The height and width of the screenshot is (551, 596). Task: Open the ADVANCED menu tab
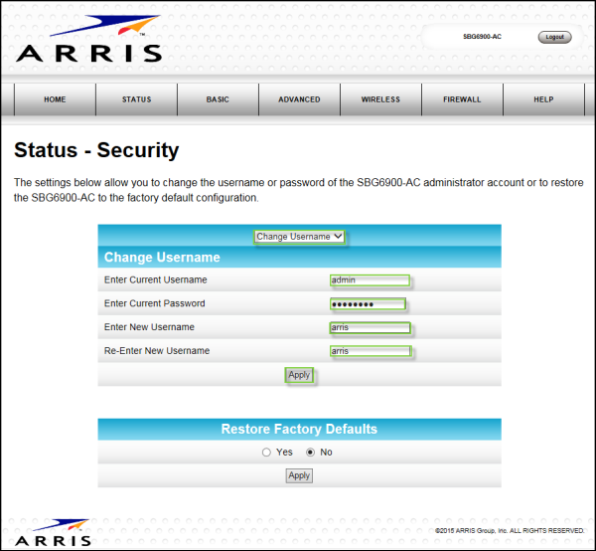point(299,99)
